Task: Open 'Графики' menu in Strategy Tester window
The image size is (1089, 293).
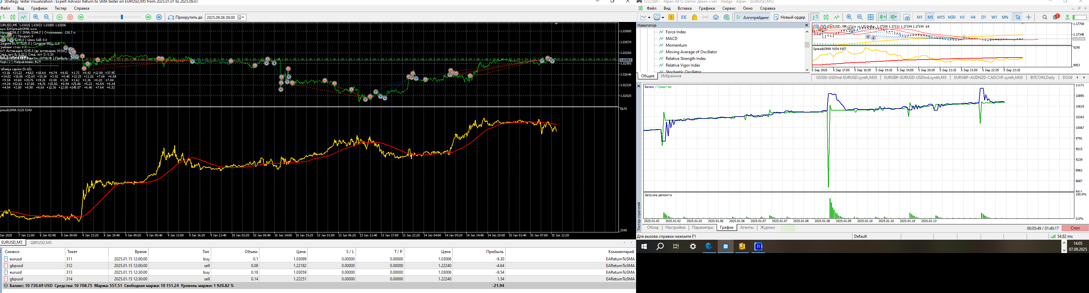Action: click(x=39, y=8)
